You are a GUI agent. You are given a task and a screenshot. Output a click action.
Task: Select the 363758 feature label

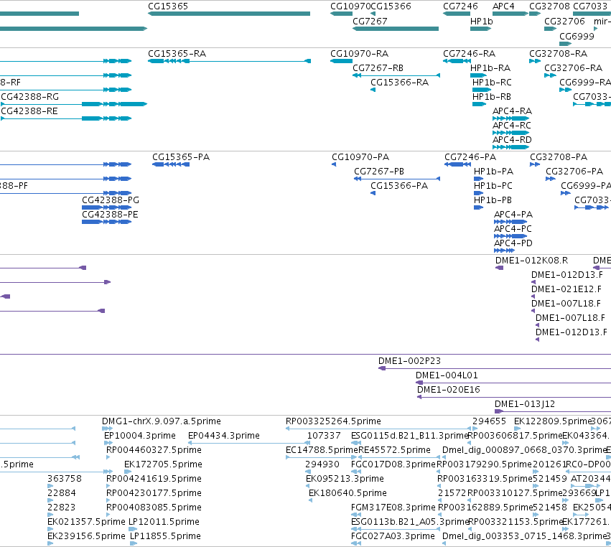[65, 478]
